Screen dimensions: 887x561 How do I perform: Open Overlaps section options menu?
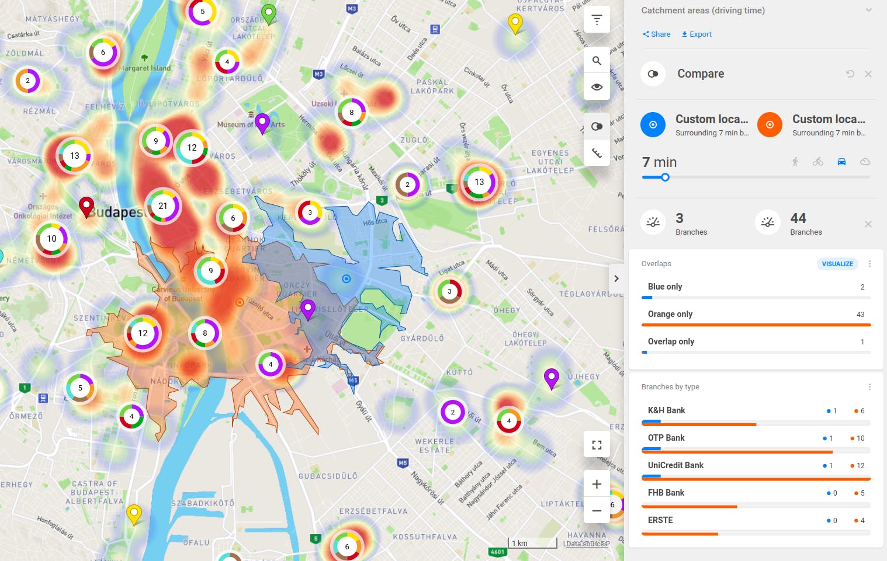(x=869, y=264)
